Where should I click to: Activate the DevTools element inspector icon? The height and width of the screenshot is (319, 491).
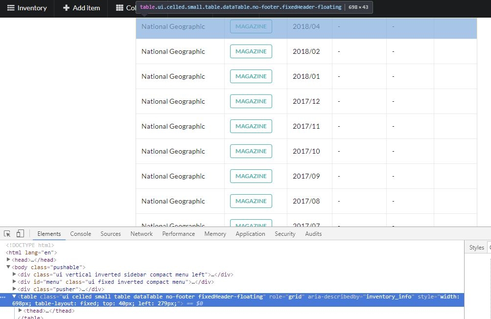coord(7,233)
